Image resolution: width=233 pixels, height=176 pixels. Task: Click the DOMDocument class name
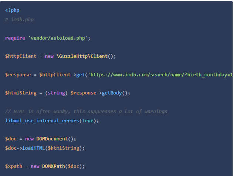pos(52,139)
